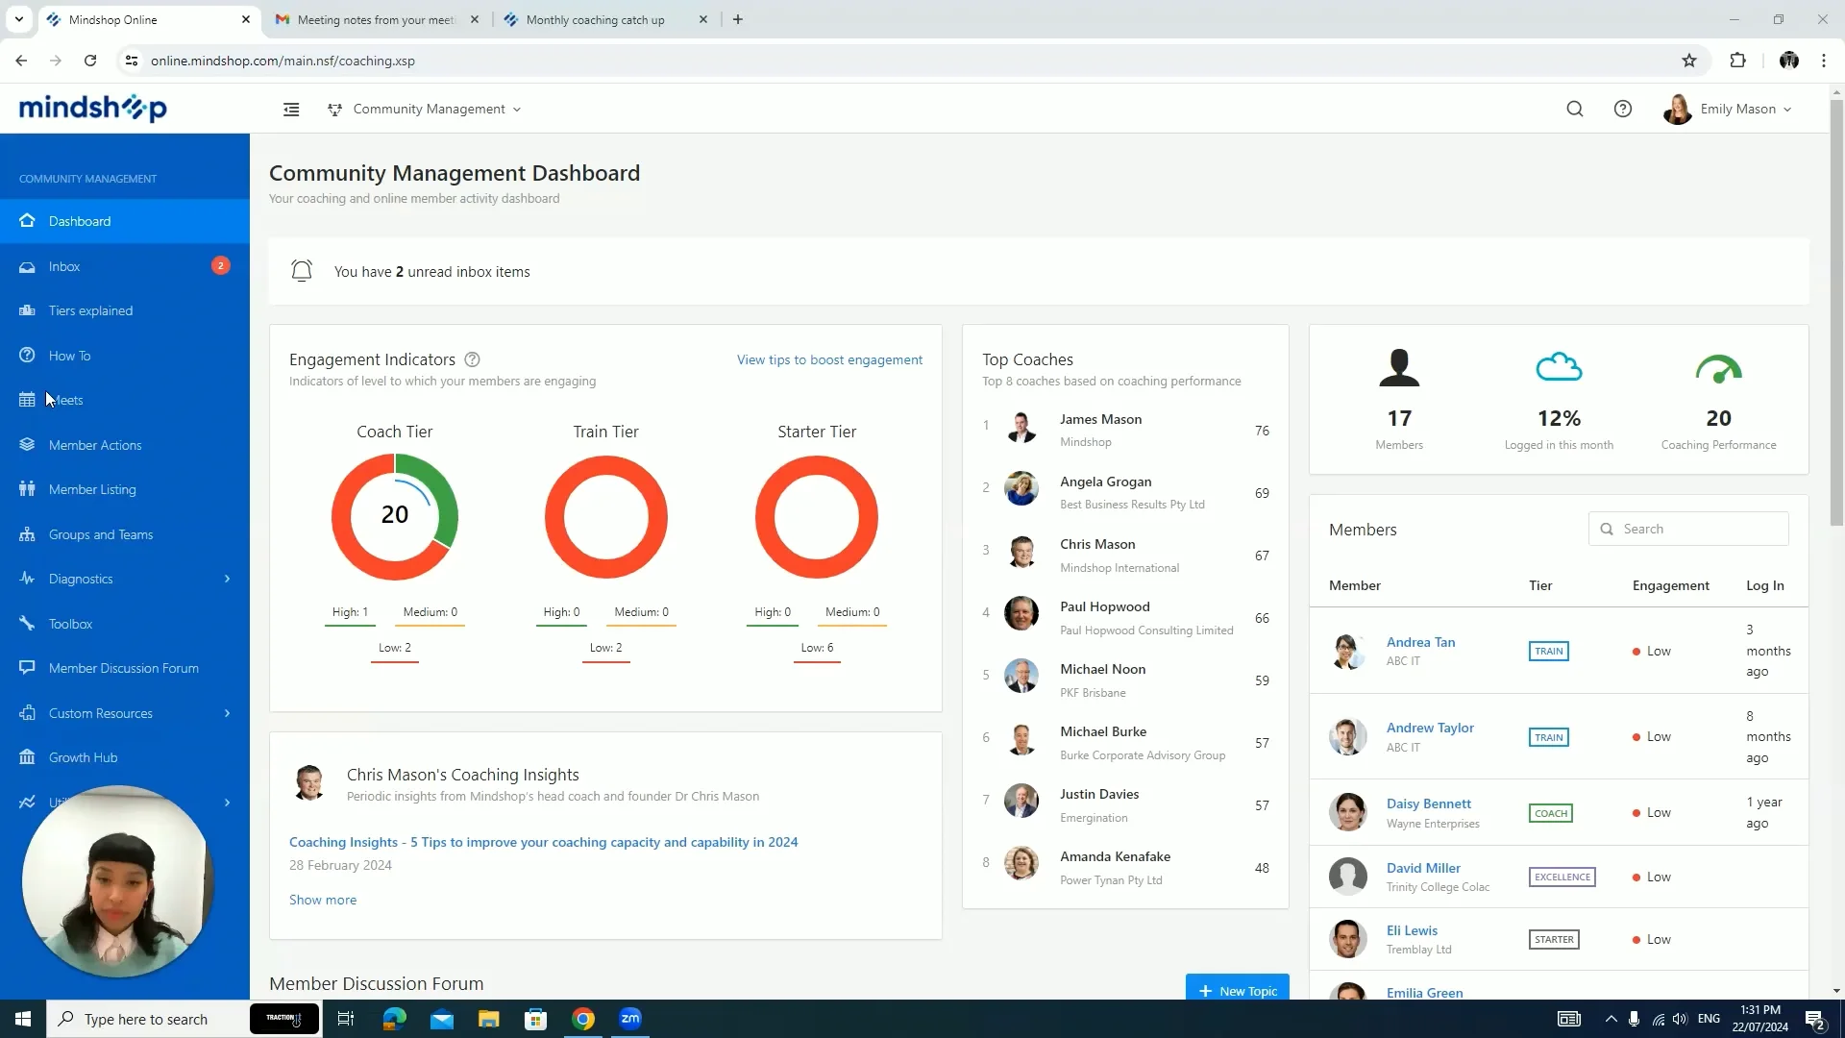Open Daisy Bennett member profile link
This screenshot has height=1038, width=1845.
(x=1428, y=803)
